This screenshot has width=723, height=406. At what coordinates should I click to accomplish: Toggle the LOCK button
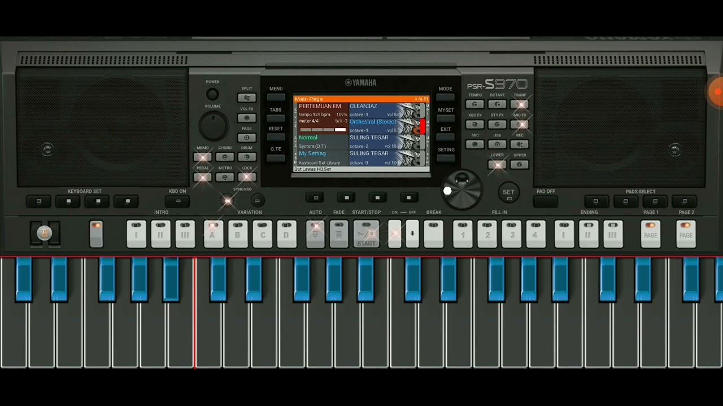247,177
